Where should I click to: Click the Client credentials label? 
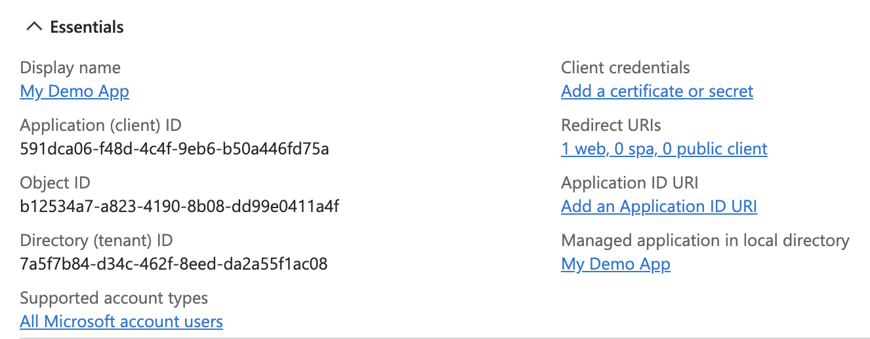coord(625,68)
